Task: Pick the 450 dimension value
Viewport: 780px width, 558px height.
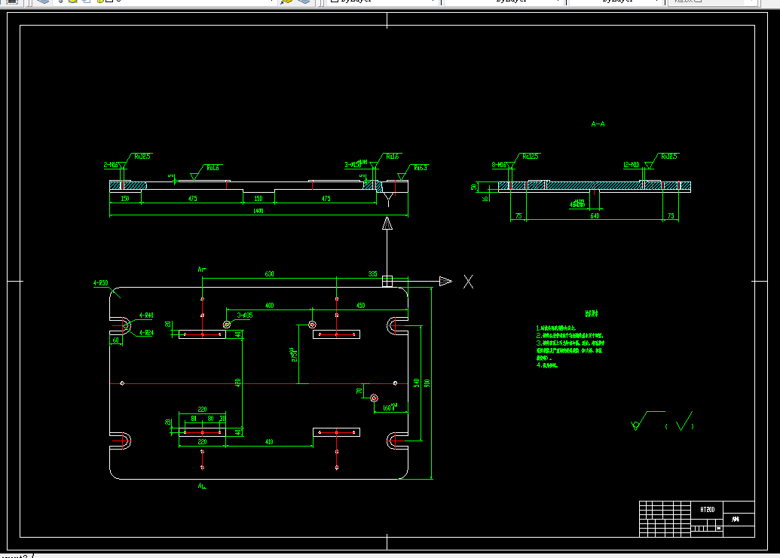Action: click(x=361, y=305)
